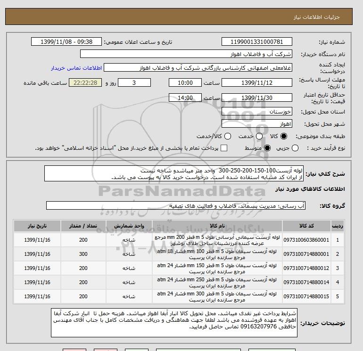Click the price validity date 1399/11/30

pyautogui.click(x=257, y=98)
